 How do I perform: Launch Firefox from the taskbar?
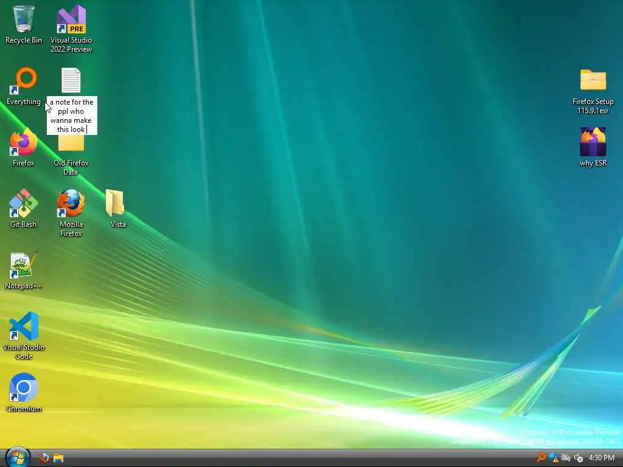[44, 458]
